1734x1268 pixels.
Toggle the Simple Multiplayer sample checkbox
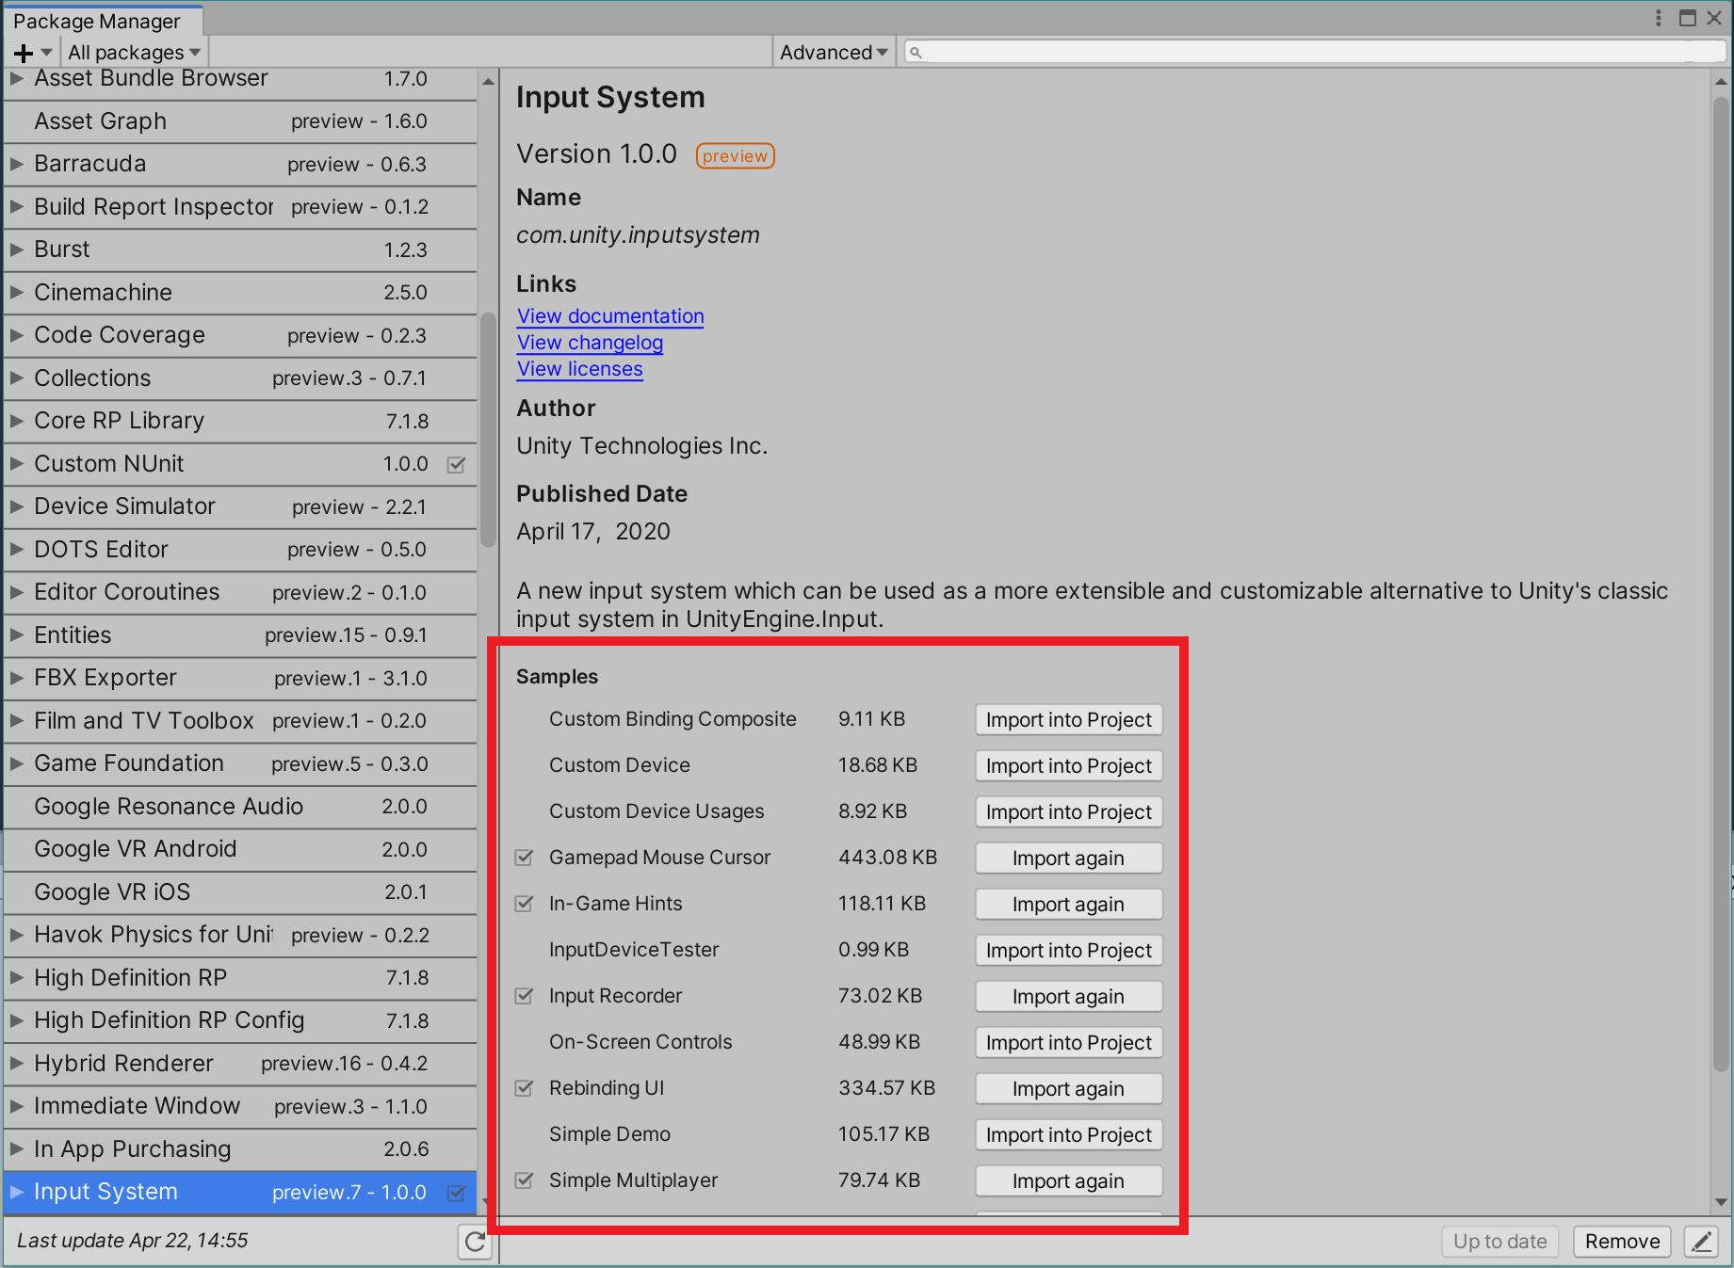(525, 1180)
